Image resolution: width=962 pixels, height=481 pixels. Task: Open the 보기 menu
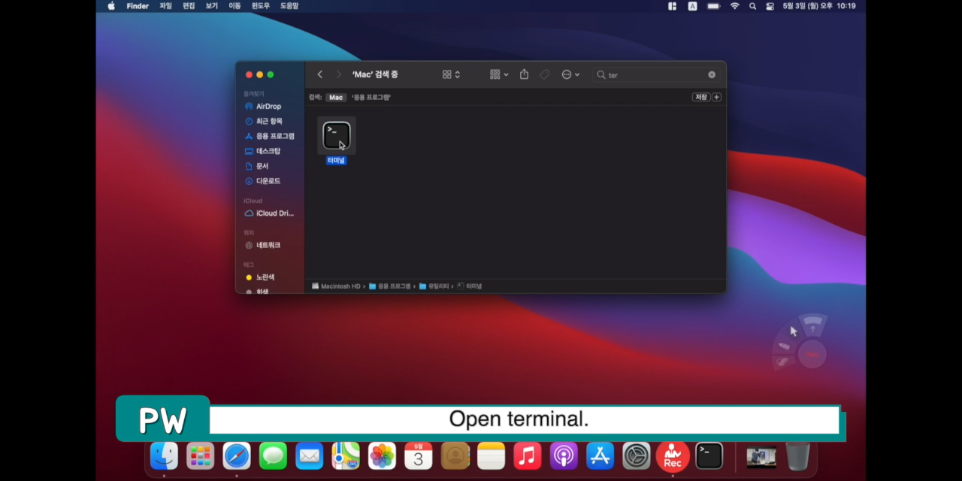[212, 6]
